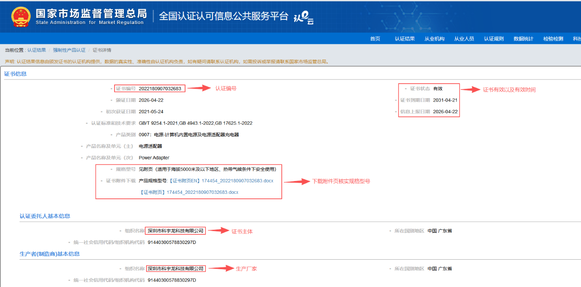This screenshot has width=581, height=287.
Task: Click the 认e云 logo in the header
Action: pos(303,17)
